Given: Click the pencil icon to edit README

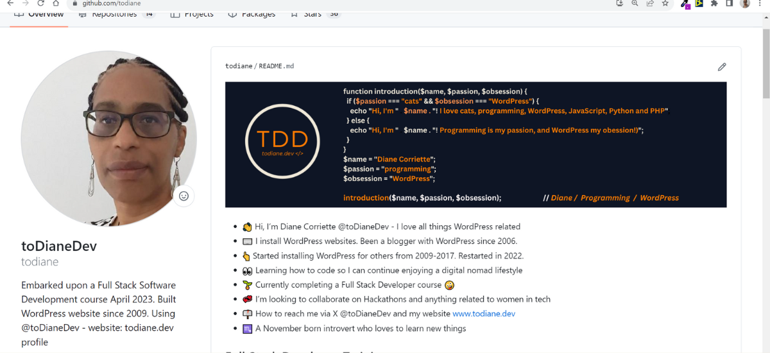Looking at the screenshot, I should pyautogui.click(x=722, y=67).
